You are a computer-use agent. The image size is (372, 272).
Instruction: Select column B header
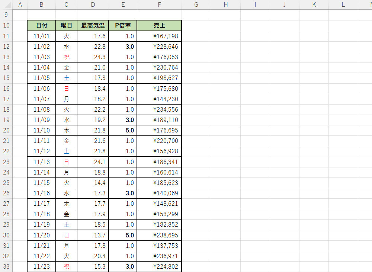(42, 5)
